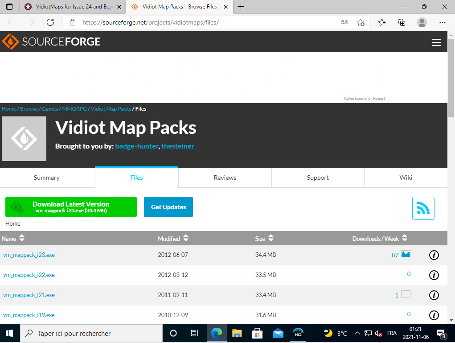
Task: Click the Vidiot Map Packs project logo
Action: click(x=24, y=139)
